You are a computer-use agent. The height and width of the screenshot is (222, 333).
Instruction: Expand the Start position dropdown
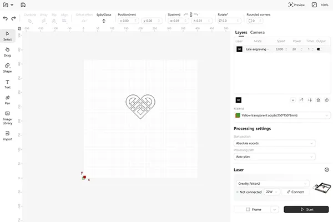pyautogui.click(x=274, y=143)
